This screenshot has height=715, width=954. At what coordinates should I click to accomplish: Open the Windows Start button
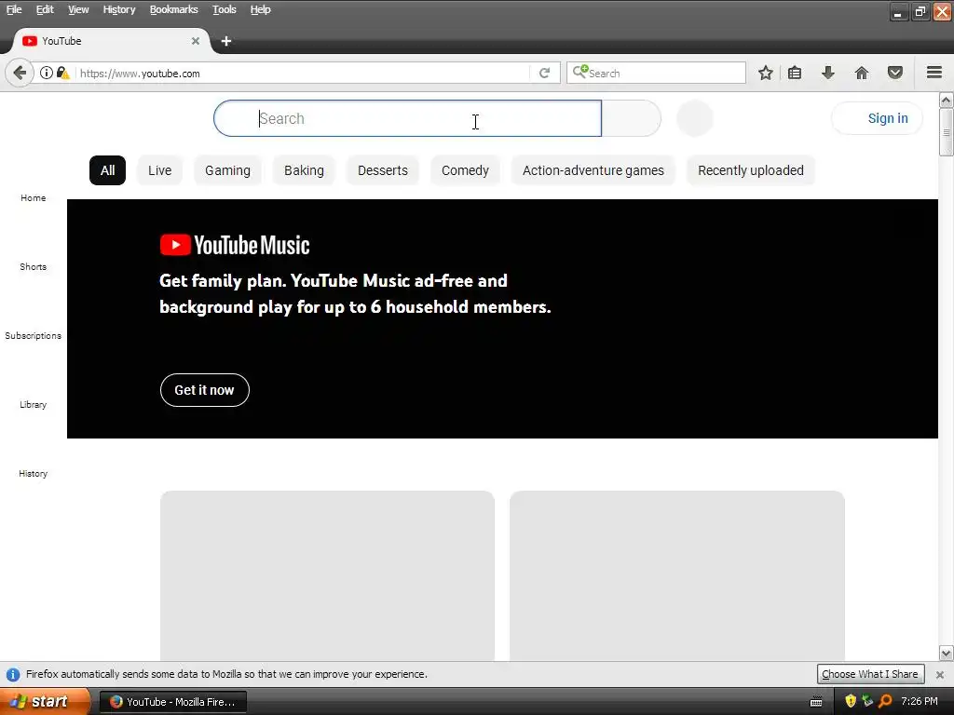[45, 701]
